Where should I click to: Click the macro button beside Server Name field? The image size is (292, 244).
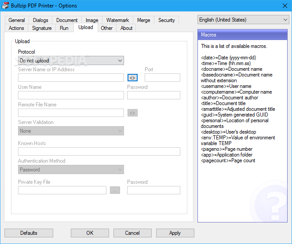click(132, 78)
